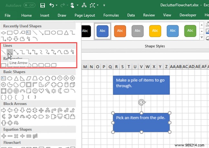This screenshot has height=148, width=209.
Task: Select column Z header
Action: pos(166,67)
